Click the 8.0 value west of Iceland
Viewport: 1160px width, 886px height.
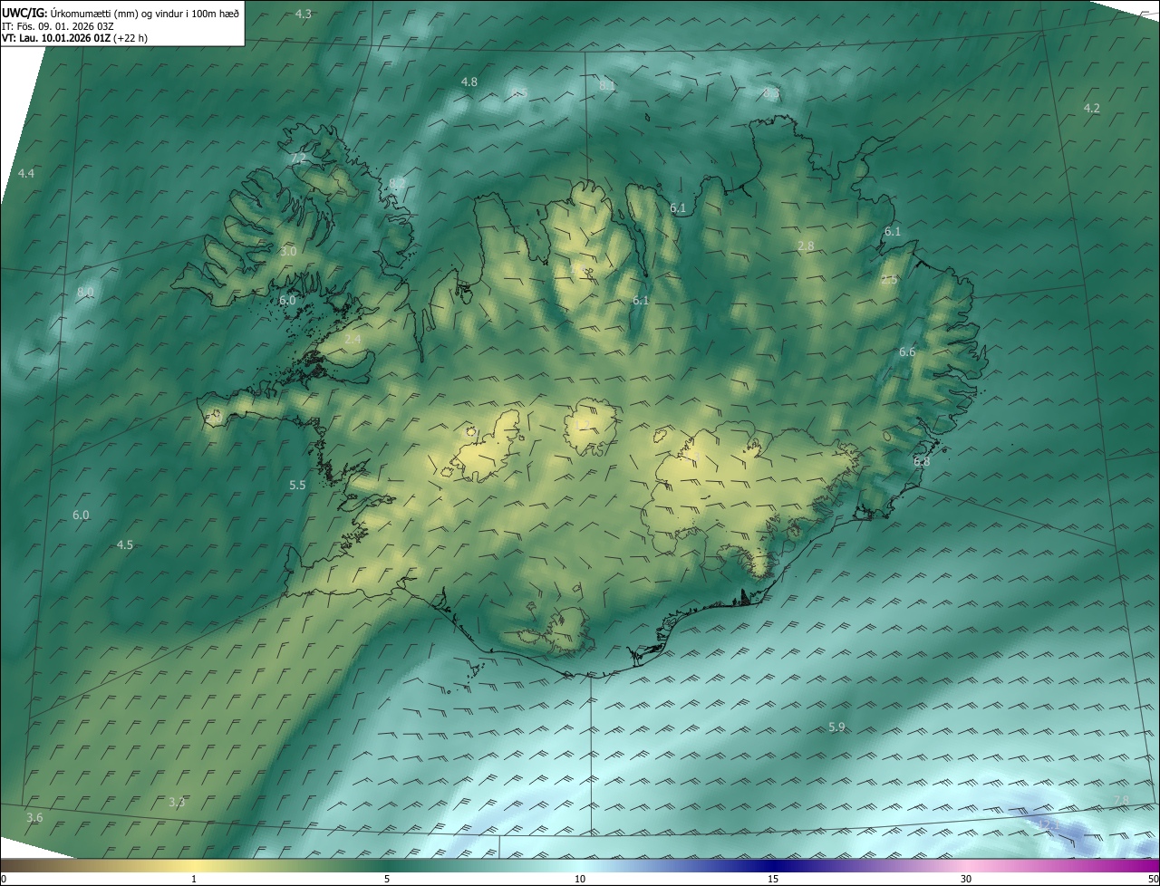pos(85,292)
